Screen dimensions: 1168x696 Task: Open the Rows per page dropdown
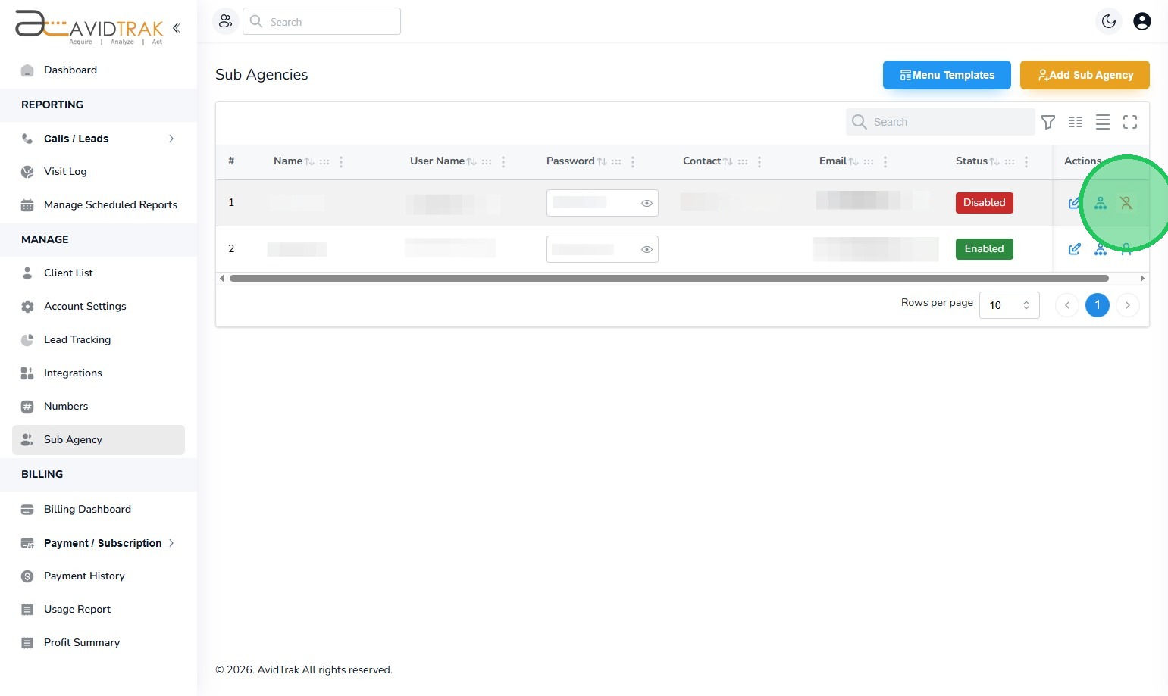1009,305
